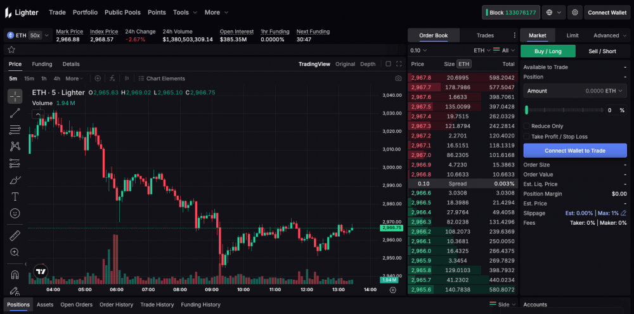Pick the text annotation tool

(x=15, y=196)
